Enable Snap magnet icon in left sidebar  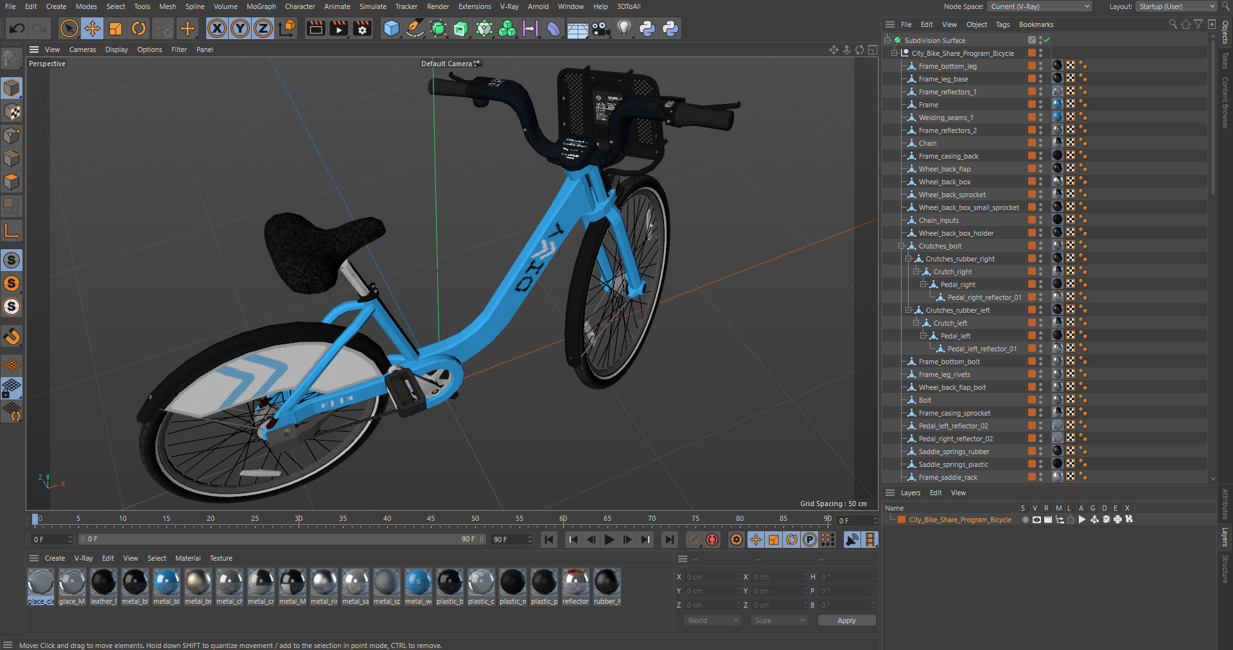(12, 337)
